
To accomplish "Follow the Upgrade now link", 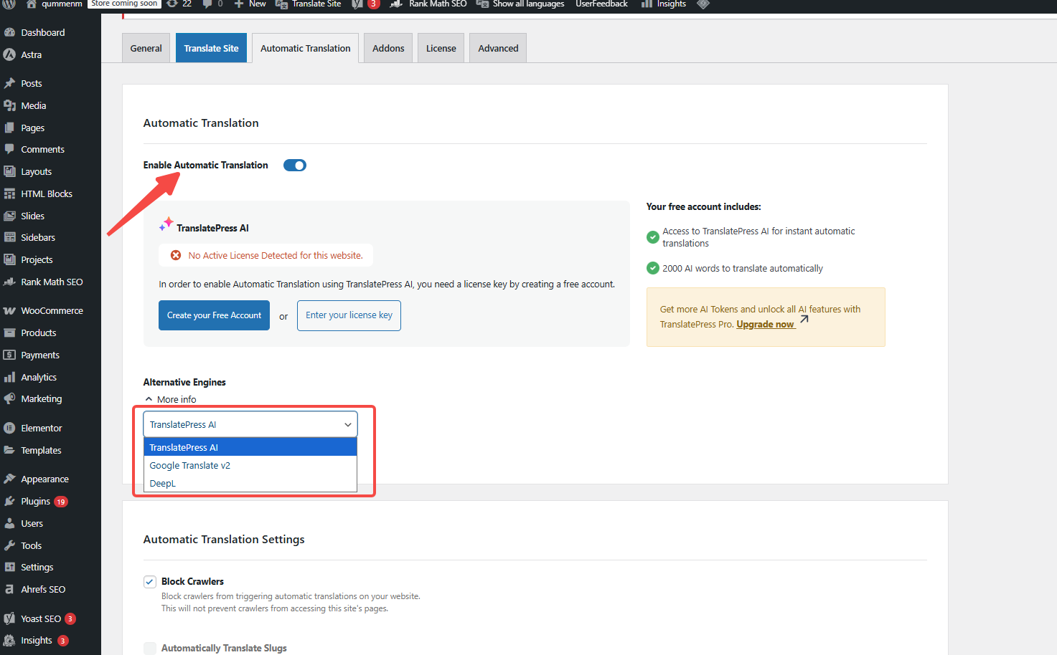I will click(765, 325).
